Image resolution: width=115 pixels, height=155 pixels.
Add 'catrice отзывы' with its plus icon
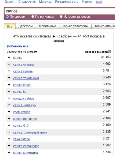9,64
